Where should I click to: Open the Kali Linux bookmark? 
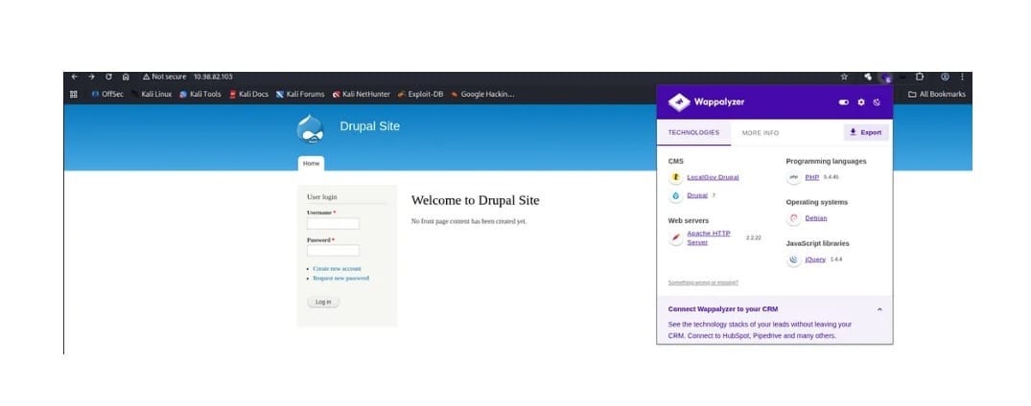click(152, 94)
